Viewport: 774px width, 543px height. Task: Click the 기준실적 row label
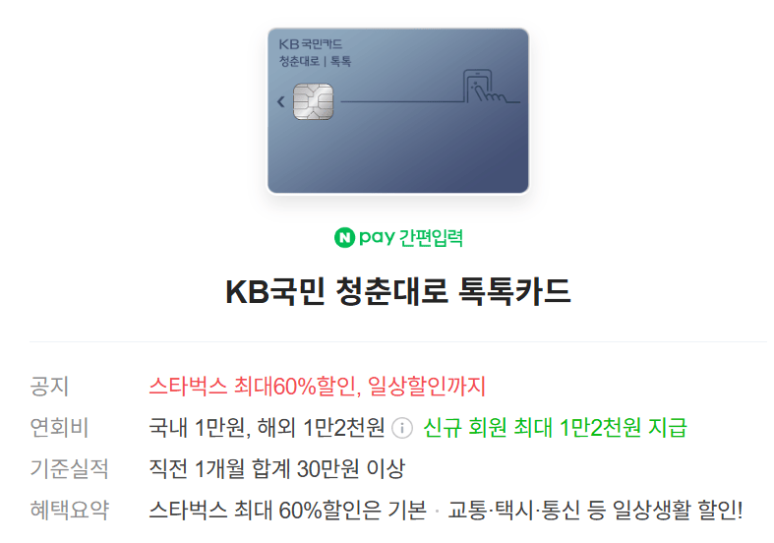click(69, 468)
